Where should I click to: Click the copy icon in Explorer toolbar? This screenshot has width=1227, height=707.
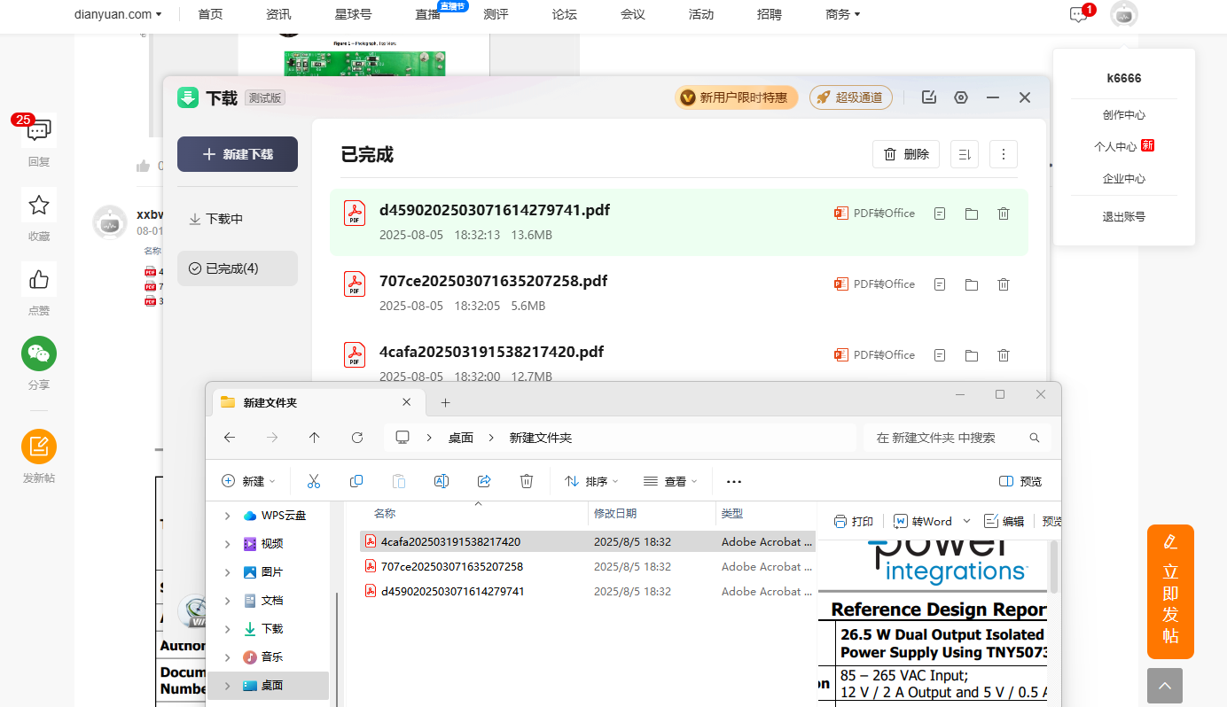(x=356, y=481)
